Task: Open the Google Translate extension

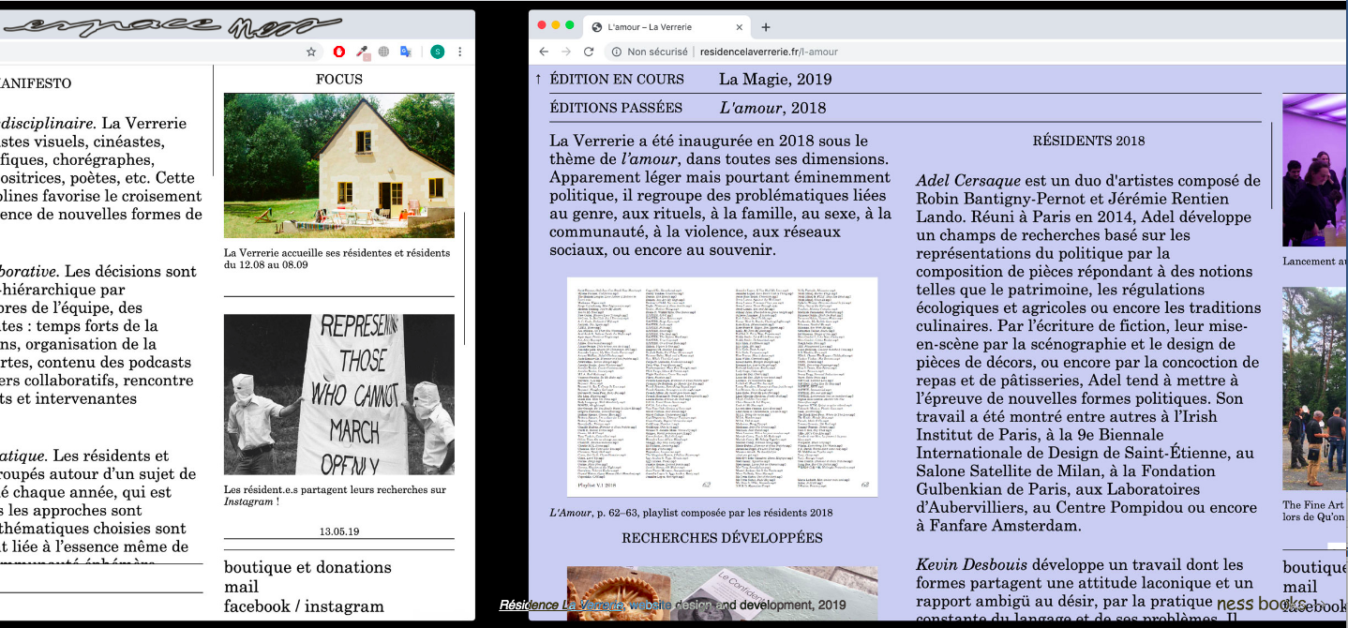Action: pos(406,52)
